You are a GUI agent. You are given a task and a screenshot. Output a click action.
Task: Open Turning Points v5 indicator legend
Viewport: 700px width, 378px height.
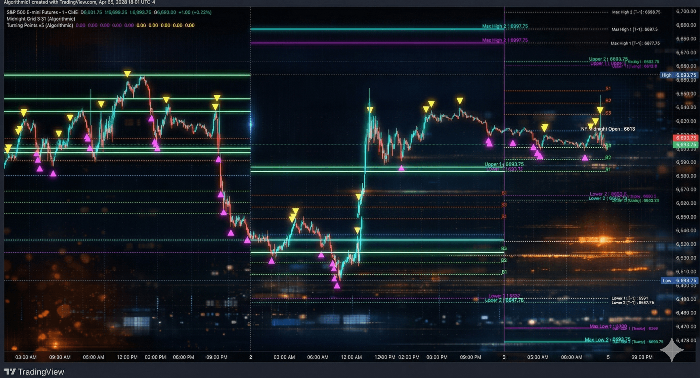pyautogui.click(x=40, y=25)
